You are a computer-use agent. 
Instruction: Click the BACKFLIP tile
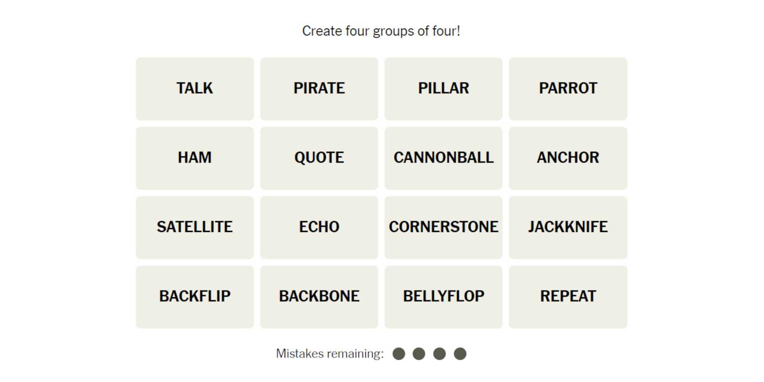194,297
